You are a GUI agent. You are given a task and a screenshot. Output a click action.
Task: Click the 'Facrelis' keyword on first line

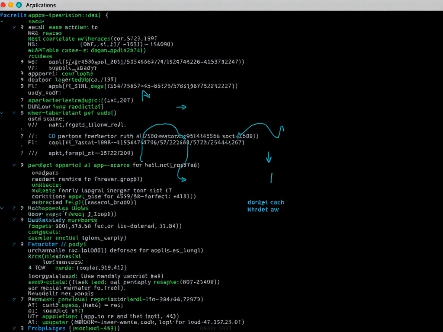click(13, 15)
